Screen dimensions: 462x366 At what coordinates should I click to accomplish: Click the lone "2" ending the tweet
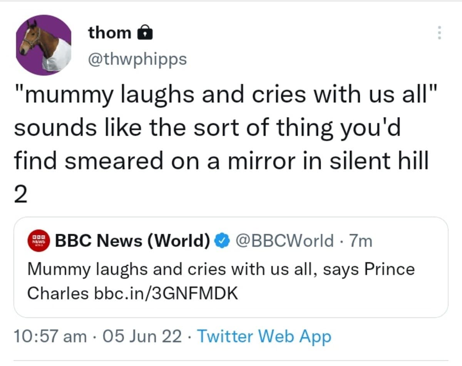21,196
